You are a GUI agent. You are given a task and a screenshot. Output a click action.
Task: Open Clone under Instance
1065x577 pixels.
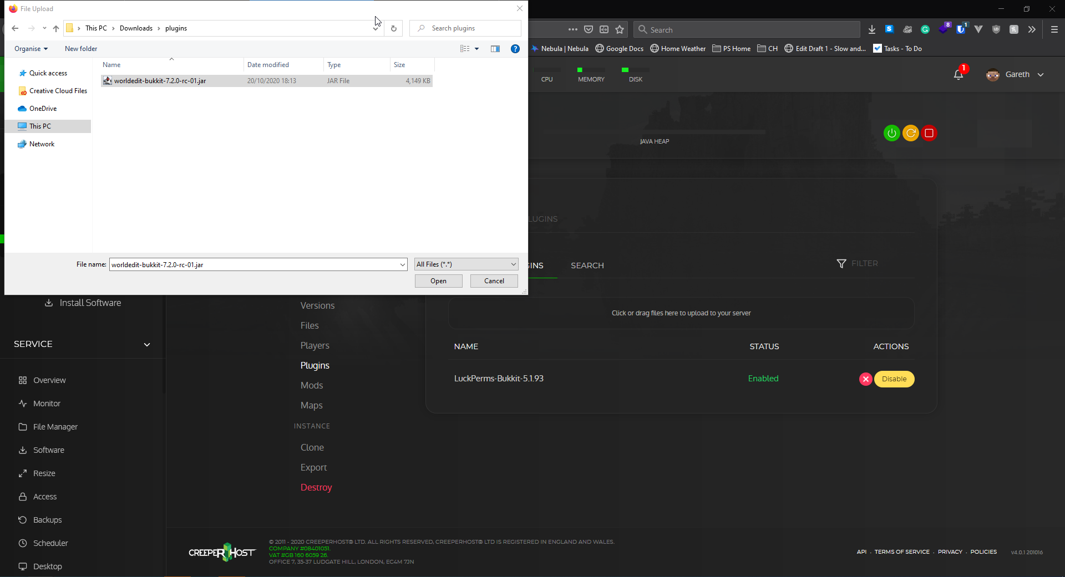point(312,447)
